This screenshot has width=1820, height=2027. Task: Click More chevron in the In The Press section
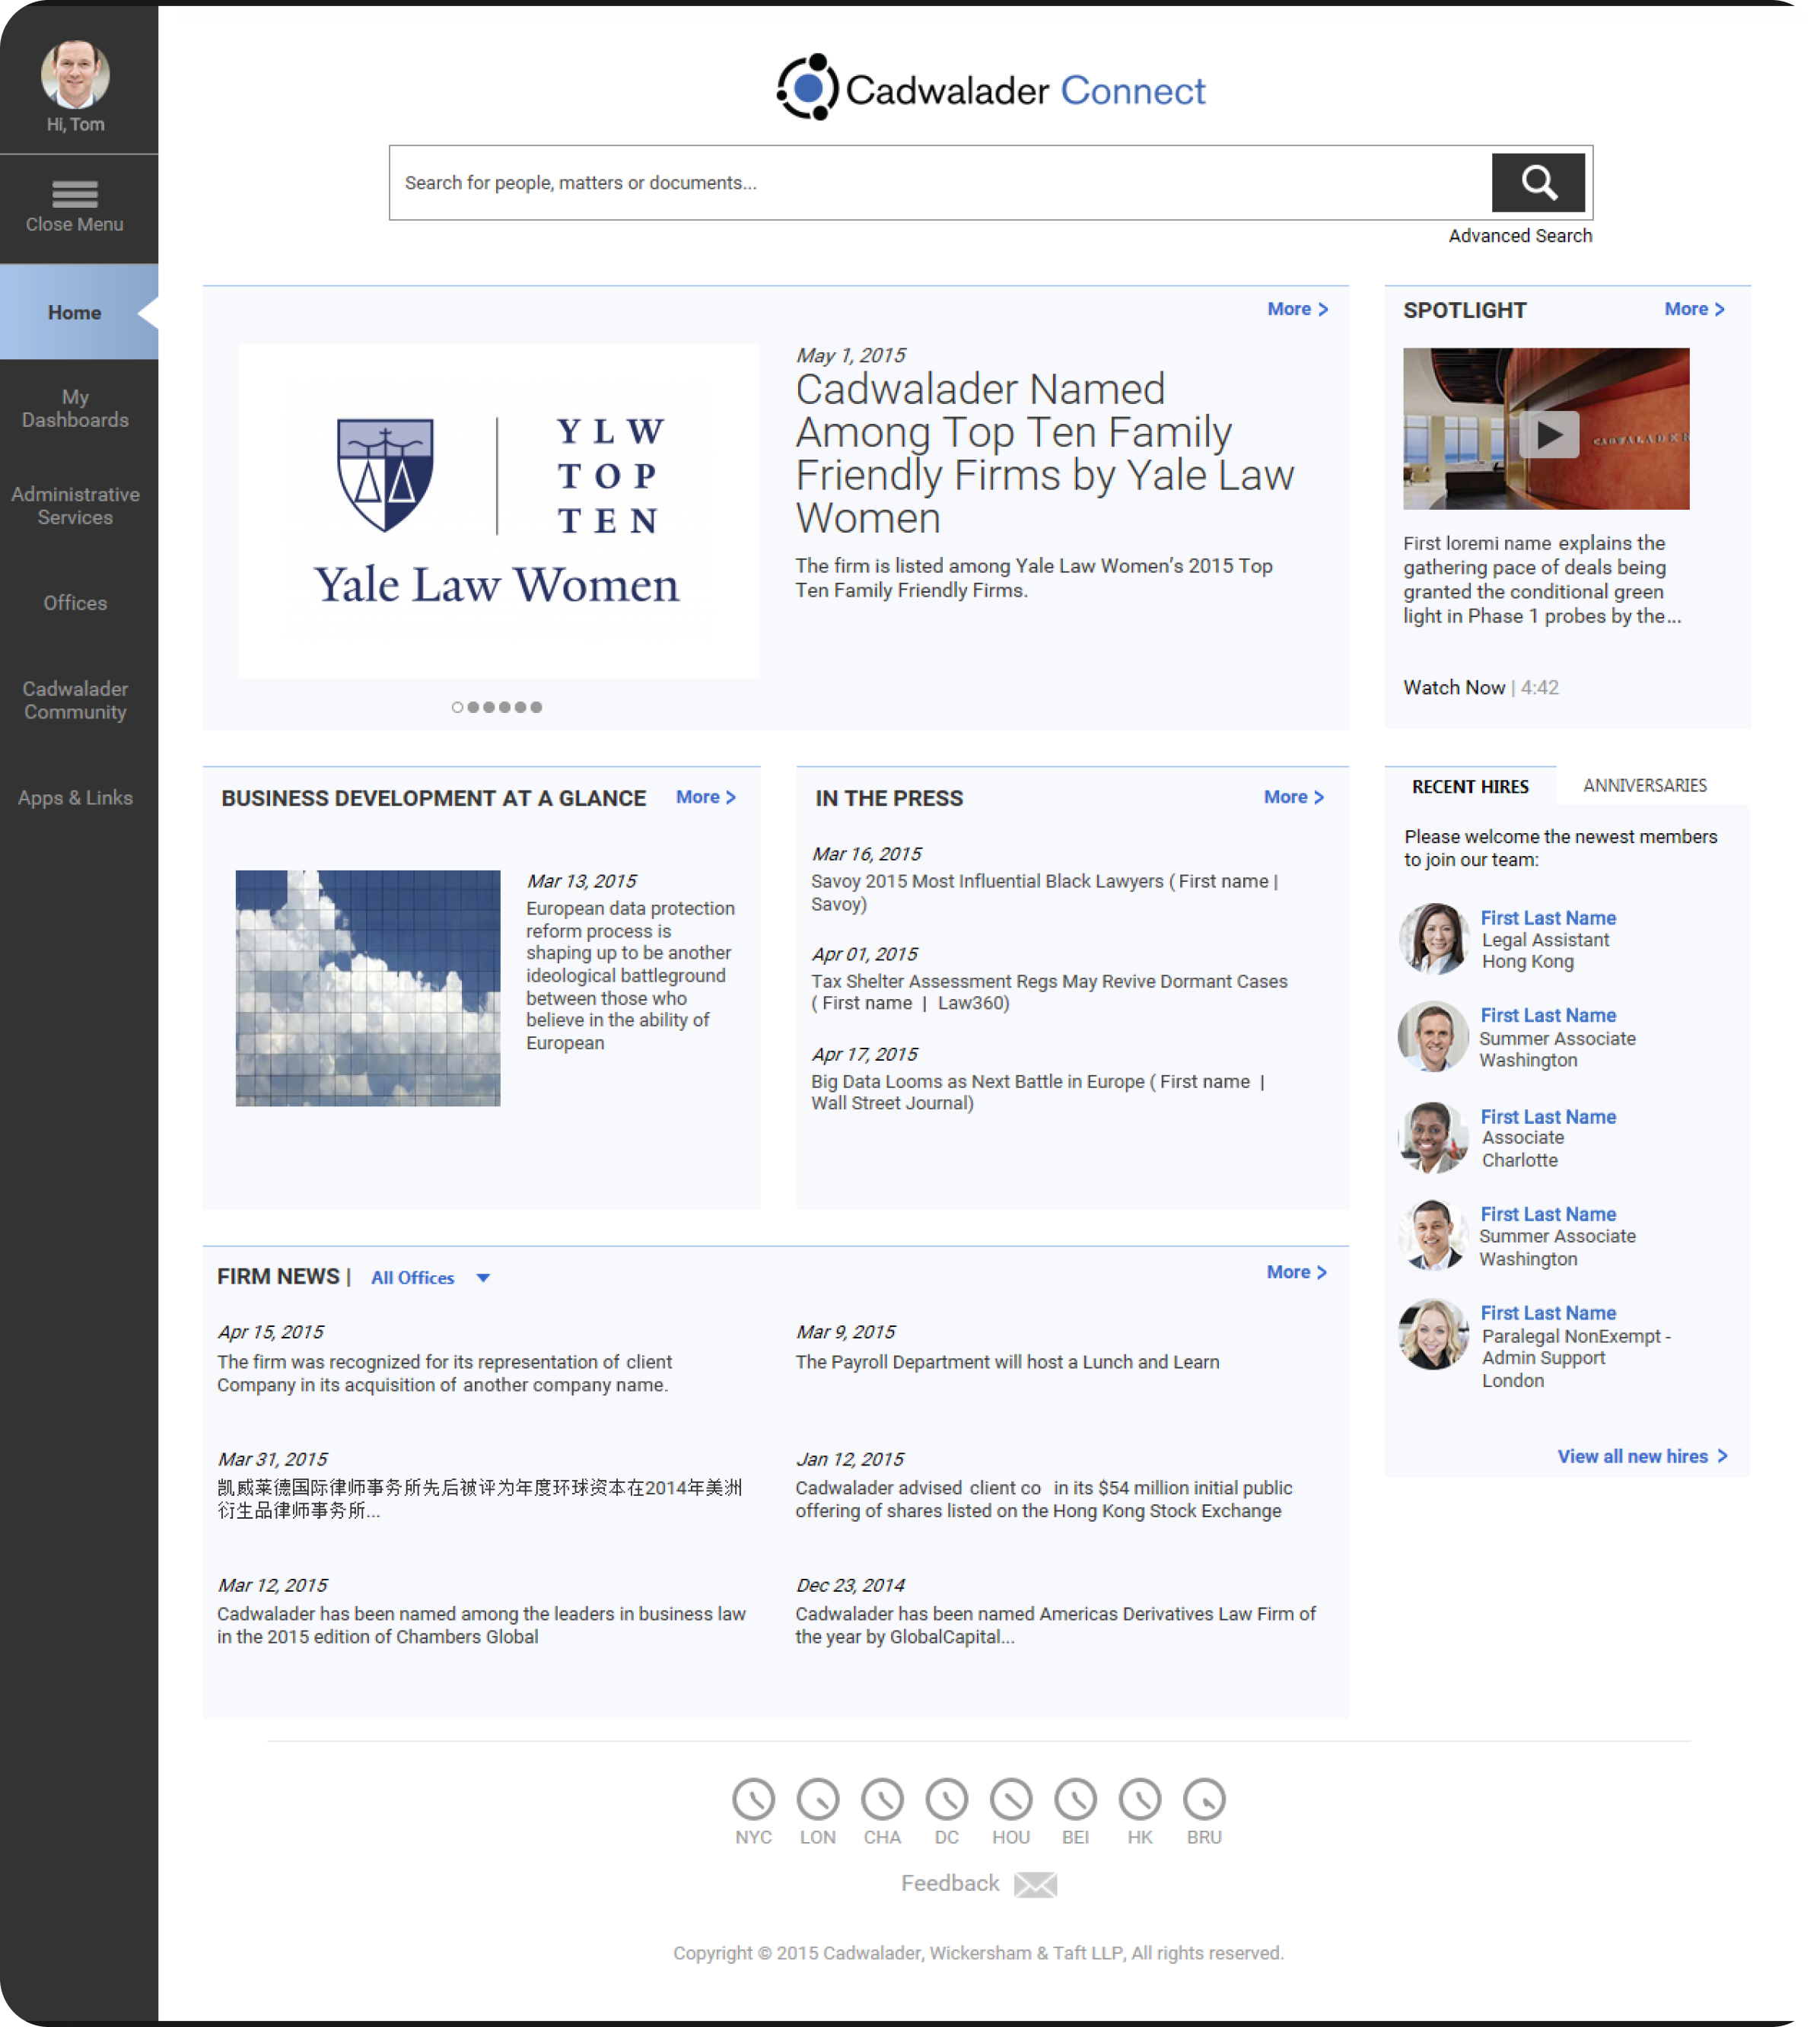pos(1294,797)
